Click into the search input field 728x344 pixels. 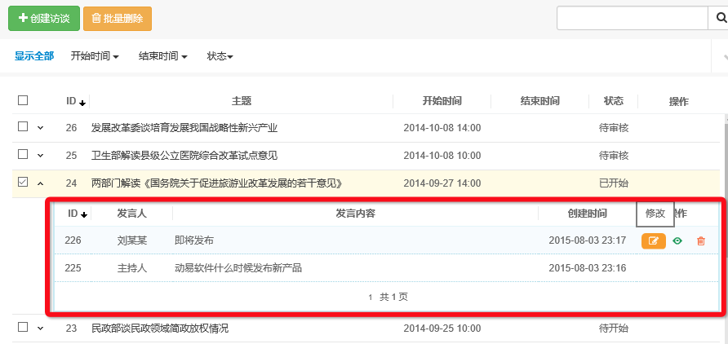click(630, 18)
